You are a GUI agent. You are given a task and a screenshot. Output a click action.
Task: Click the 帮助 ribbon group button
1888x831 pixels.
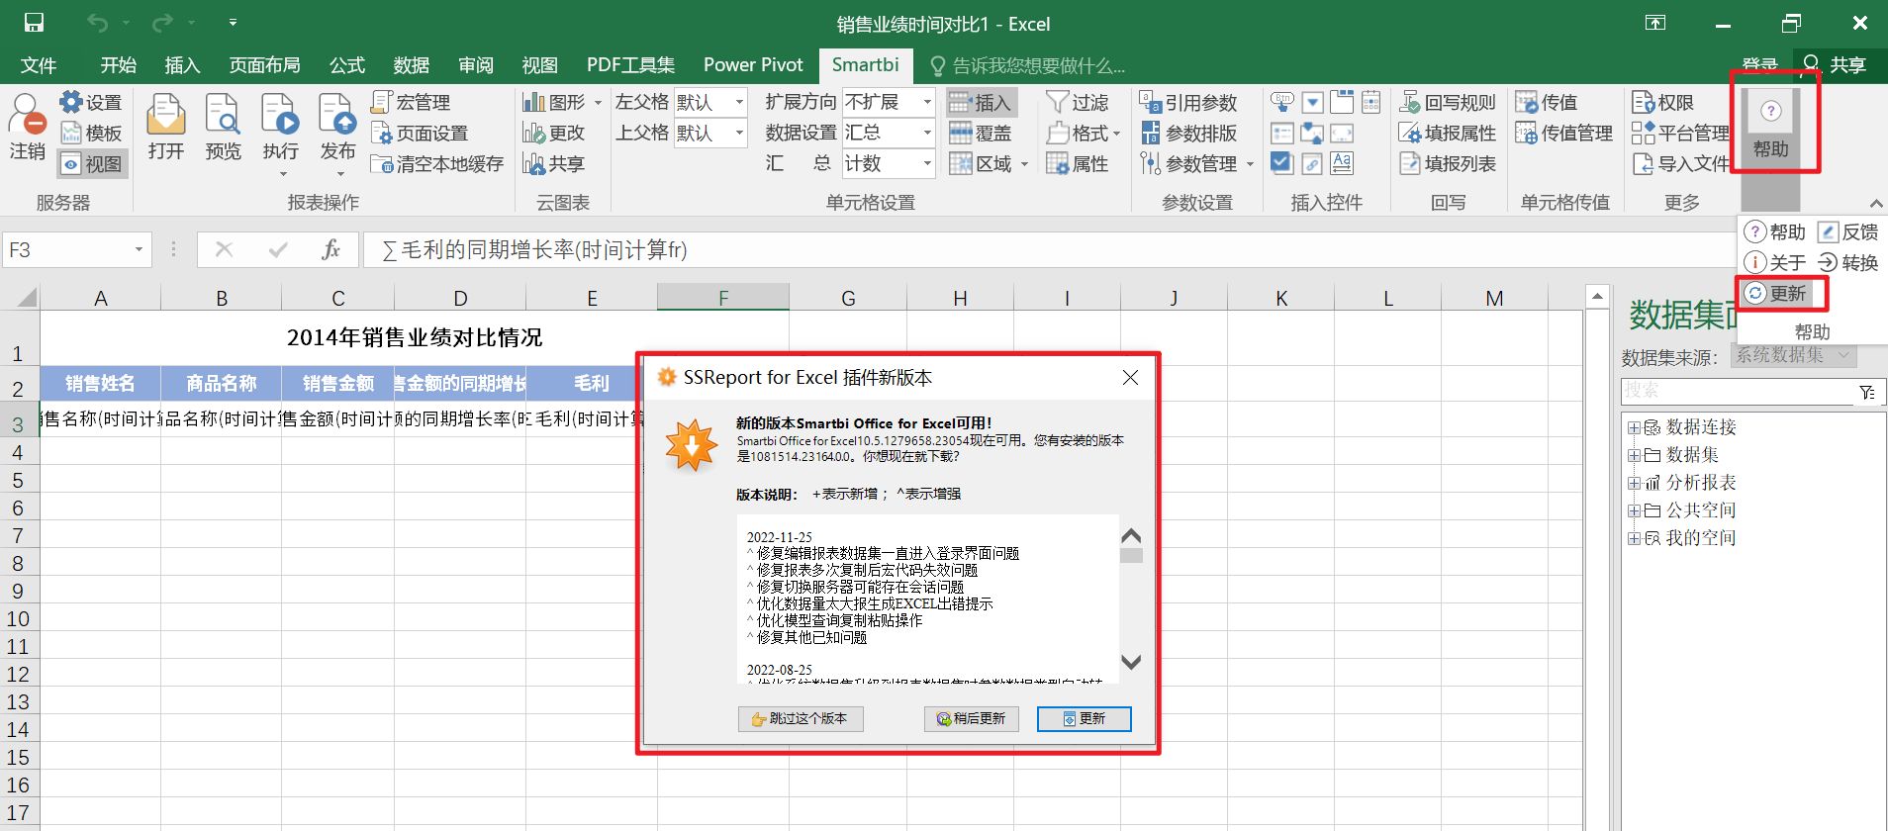(1771, 127)
